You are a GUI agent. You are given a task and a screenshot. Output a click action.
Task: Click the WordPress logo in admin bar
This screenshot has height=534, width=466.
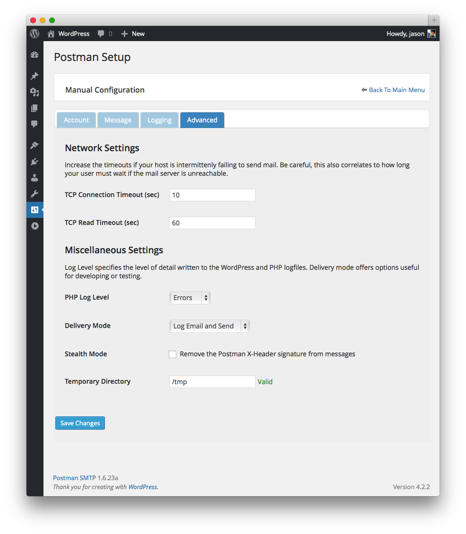pos(35,34)
